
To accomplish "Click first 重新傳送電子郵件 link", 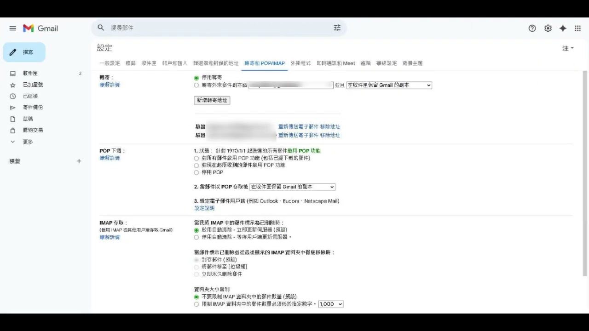I will click(x=298, y=127).
